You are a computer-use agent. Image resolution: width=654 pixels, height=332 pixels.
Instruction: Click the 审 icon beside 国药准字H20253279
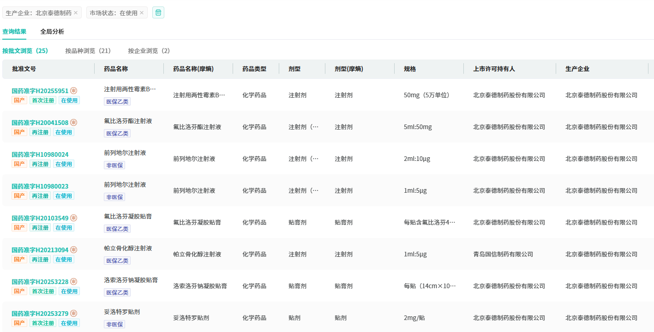(73, 314)
